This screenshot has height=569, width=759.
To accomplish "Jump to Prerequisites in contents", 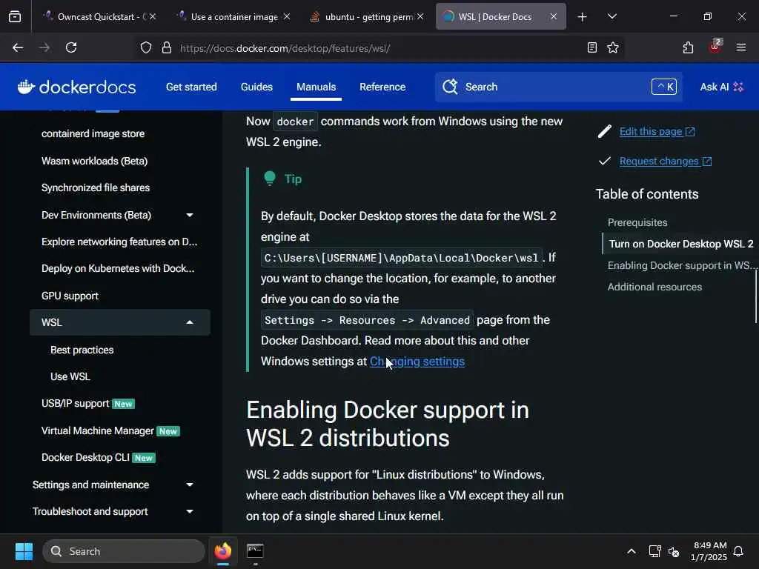I will pos(637,222).
